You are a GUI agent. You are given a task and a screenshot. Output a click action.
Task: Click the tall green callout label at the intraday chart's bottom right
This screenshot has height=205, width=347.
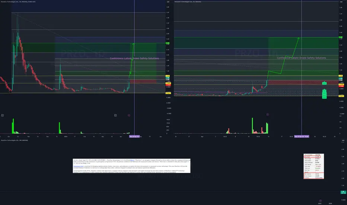[x=324, y=94]
